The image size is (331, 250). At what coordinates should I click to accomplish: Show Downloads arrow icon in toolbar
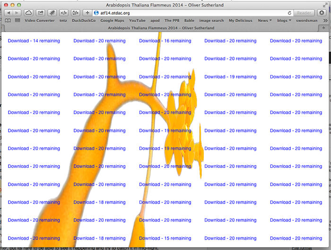[321, 13]
